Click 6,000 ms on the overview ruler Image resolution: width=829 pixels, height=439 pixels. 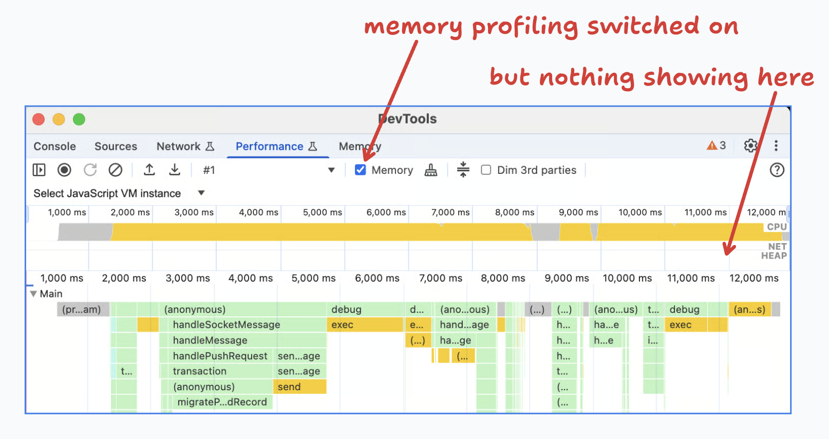pyautogui.click(x=386, y=212)
